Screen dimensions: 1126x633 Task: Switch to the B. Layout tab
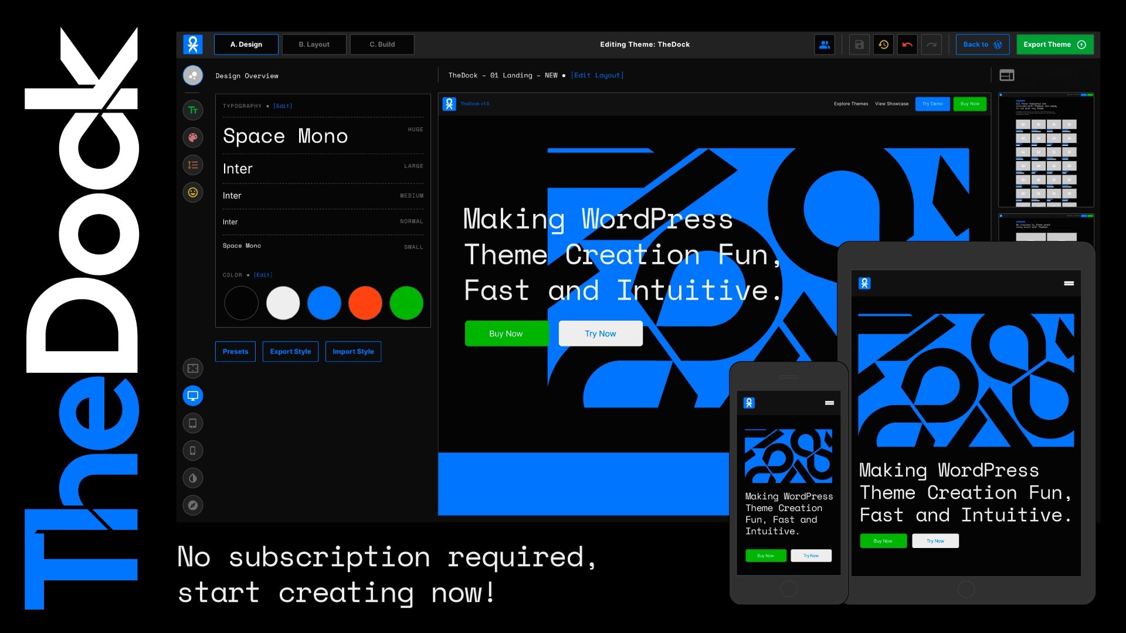pyautogui.click(x=314, y=44)
